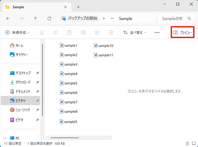198x147 pixels.
Task: Go forward with the right arrow
Action: coord(22,19)
